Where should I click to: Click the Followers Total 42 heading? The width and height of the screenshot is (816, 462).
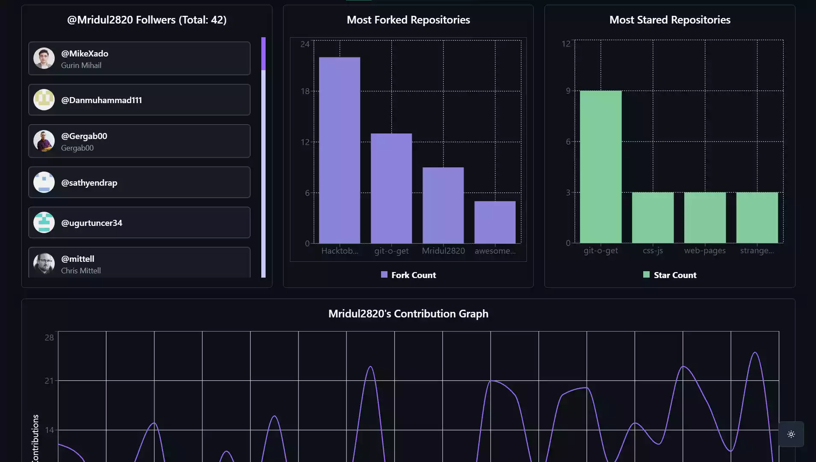click(x=147, y=20)
